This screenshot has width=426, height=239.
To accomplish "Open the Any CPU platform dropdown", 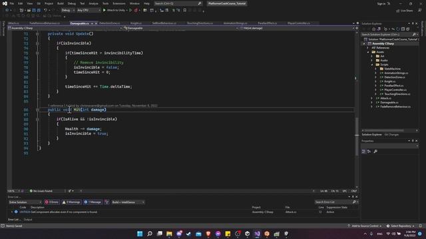I will click(89, 11).
